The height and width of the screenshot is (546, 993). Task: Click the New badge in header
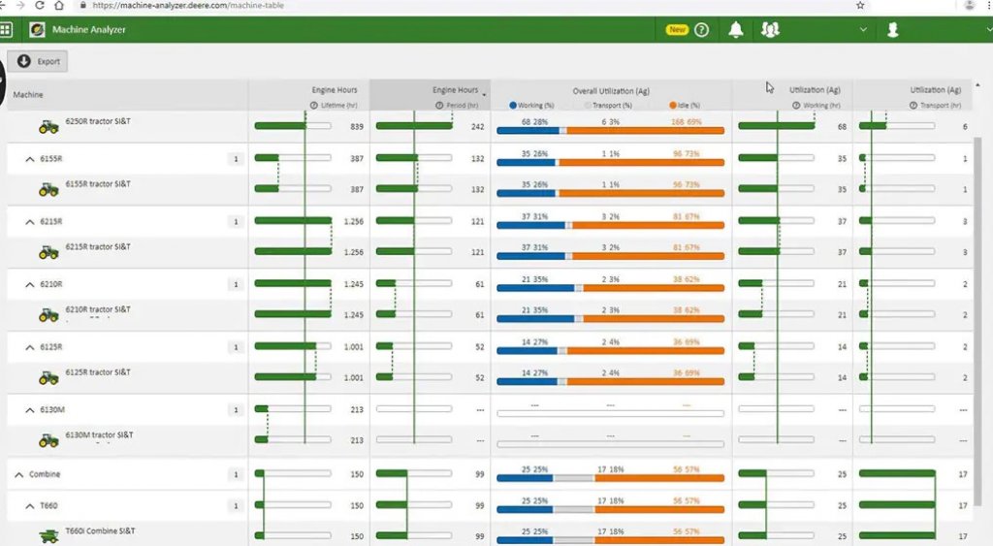click(x=677, y=30)
